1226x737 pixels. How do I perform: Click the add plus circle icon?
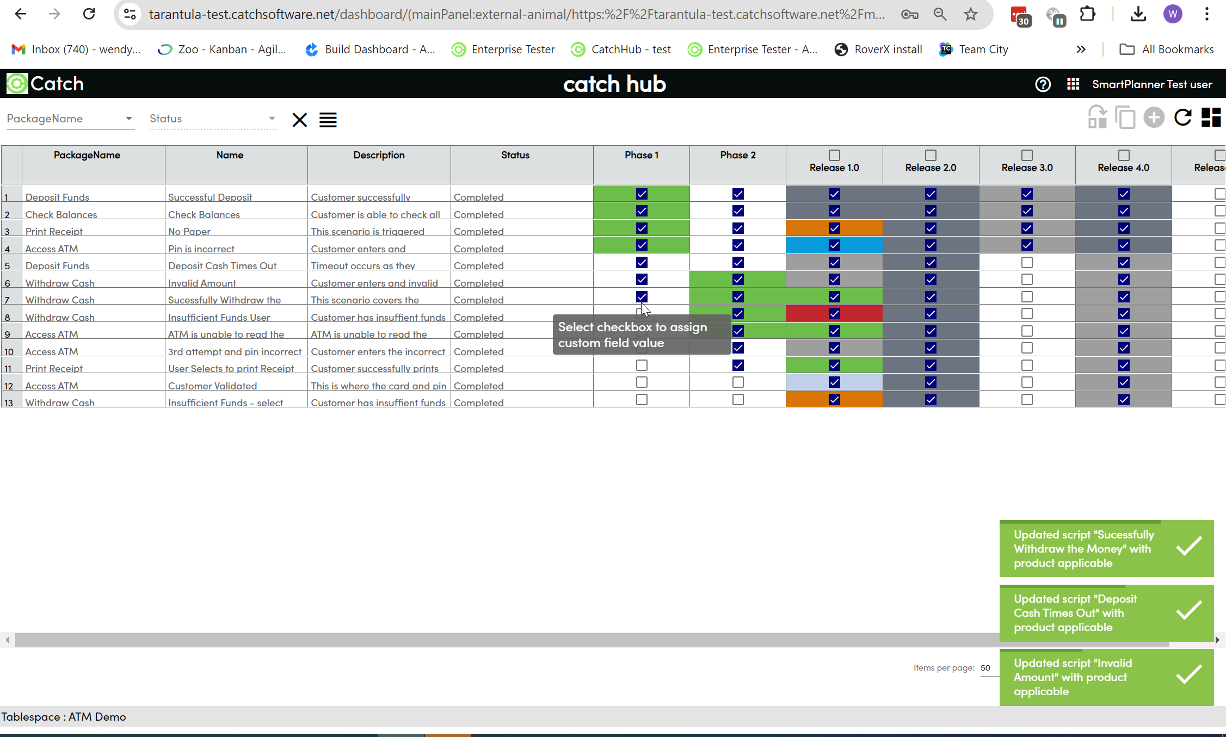1154,117
